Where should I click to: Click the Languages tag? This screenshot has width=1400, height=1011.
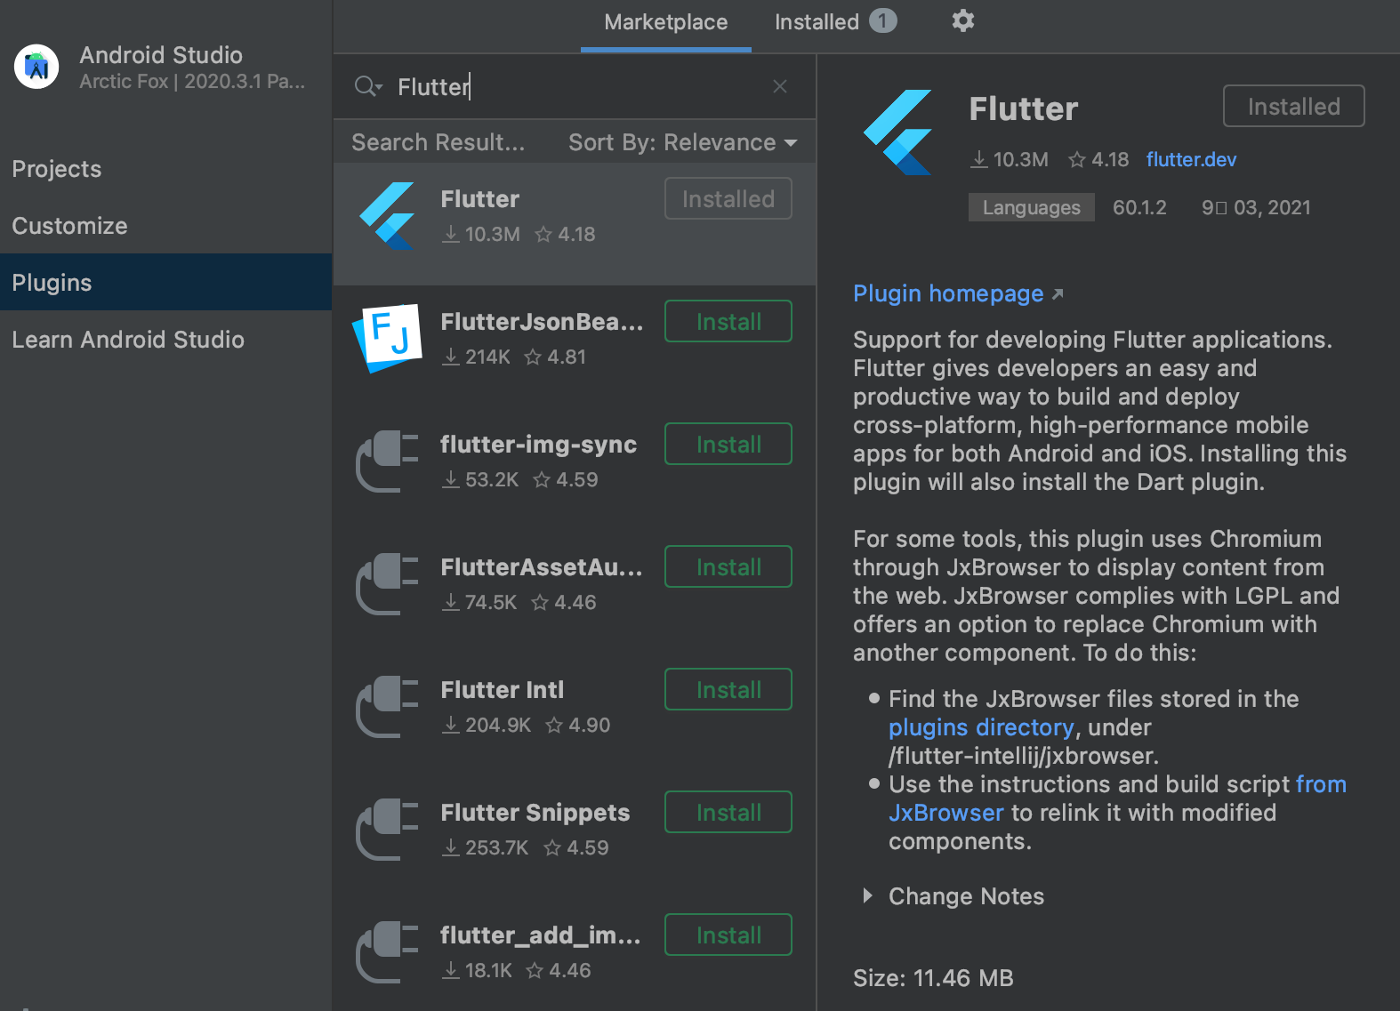pyautogui.click(x=1032, y=207)
